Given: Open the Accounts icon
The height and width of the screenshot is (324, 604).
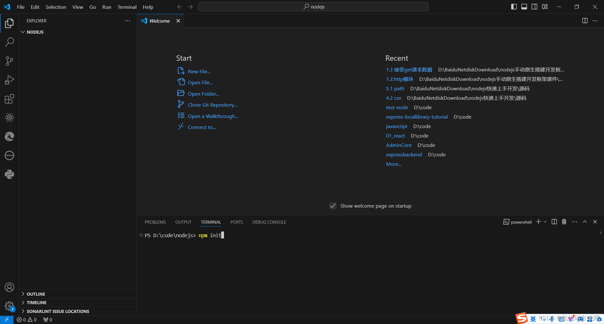Looking at the screenshot, I should (x=9, y=287).
